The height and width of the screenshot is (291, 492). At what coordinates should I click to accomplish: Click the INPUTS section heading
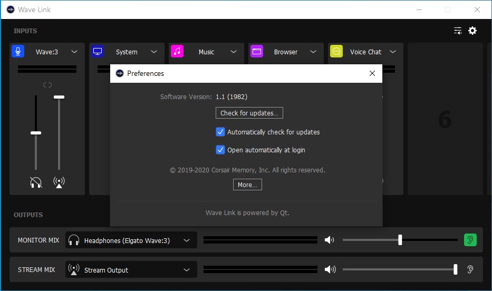(x=25, y=31)
